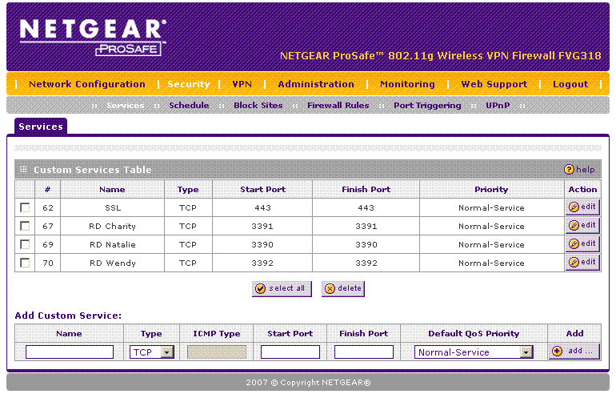This screenshot has width=616, height=398.
Task: Open the Network Configuration menu
Action: (x=87, y=84)
